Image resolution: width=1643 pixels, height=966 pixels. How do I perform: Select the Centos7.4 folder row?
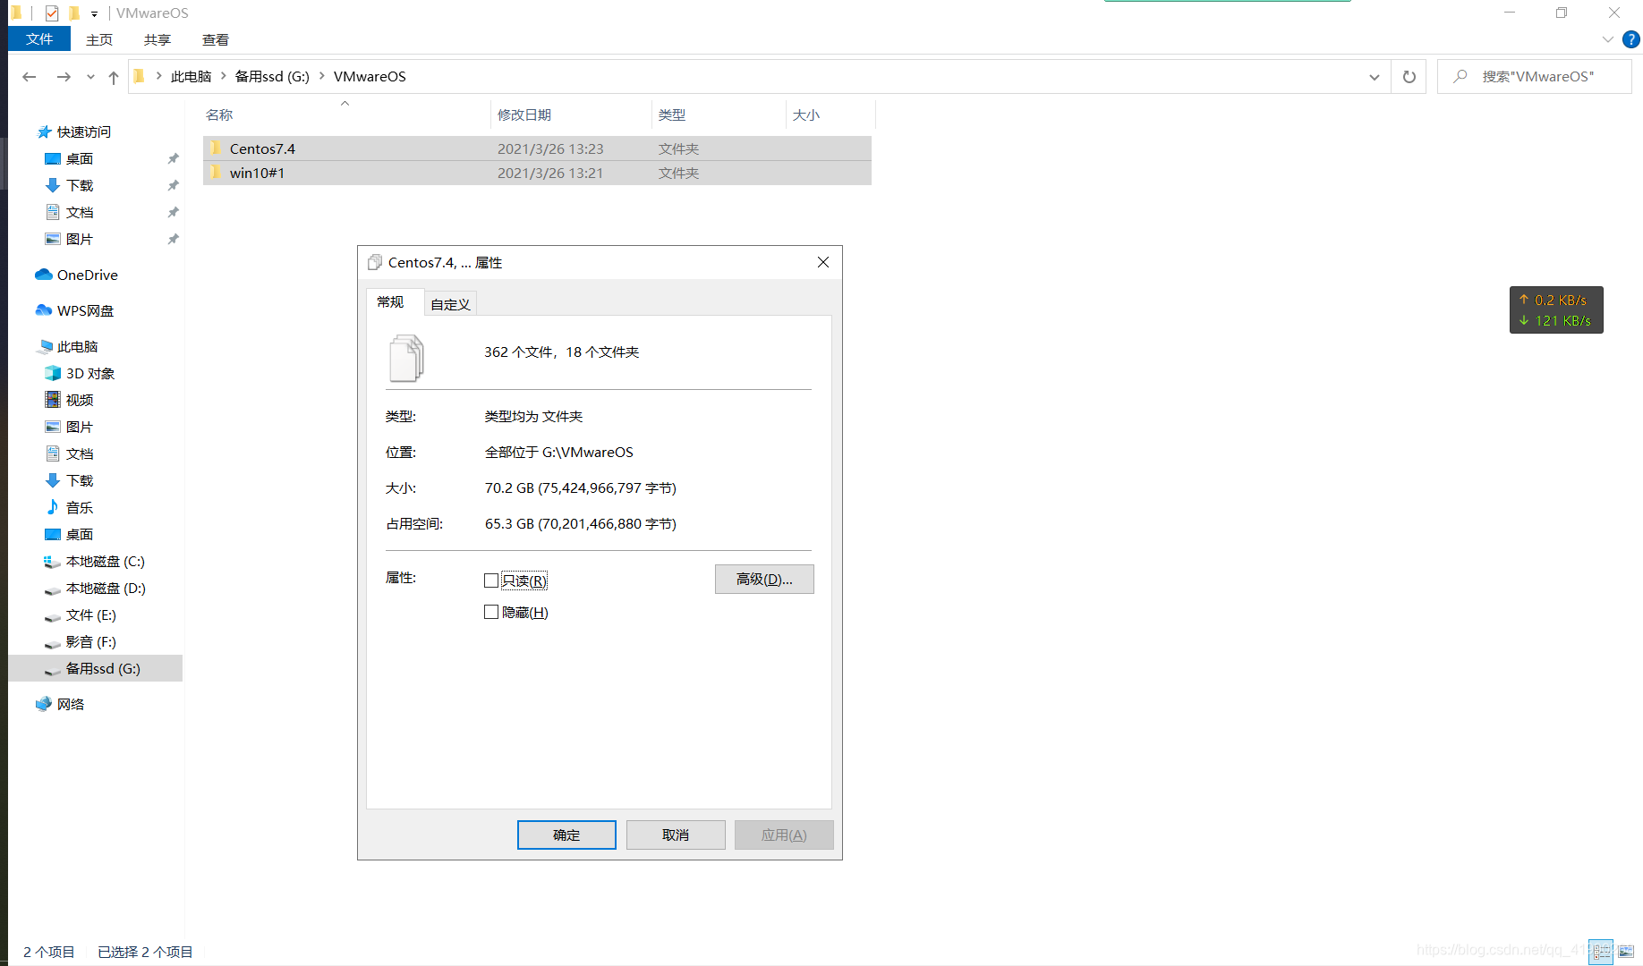pos(537,148)
